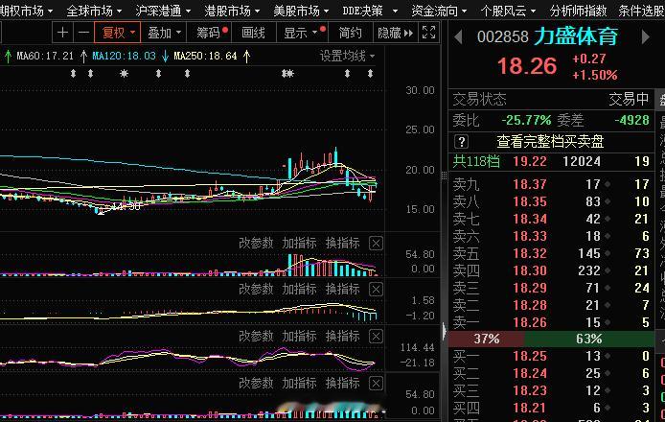
Task: Zoom in chart with plus button
Action: tap(62, 33)
